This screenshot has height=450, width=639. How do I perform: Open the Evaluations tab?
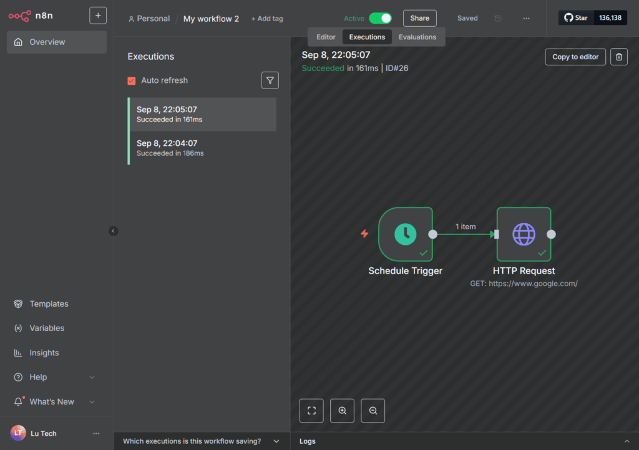(x=417, y=37)
